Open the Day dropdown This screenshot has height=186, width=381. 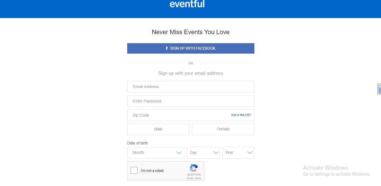(203, 153)
